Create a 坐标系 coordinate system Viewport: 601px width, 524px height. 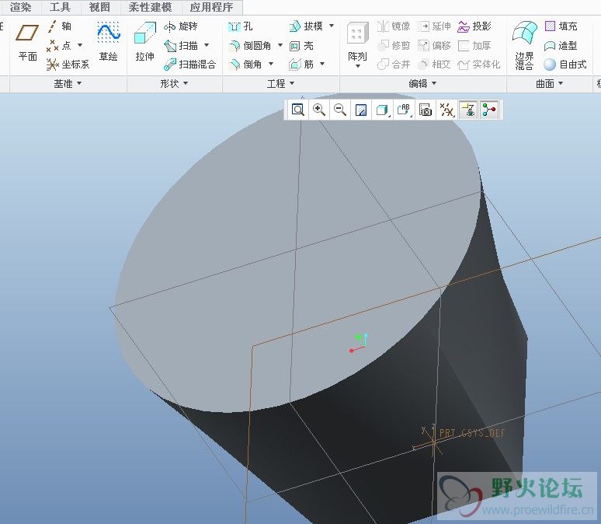click(x=68, y=64)
